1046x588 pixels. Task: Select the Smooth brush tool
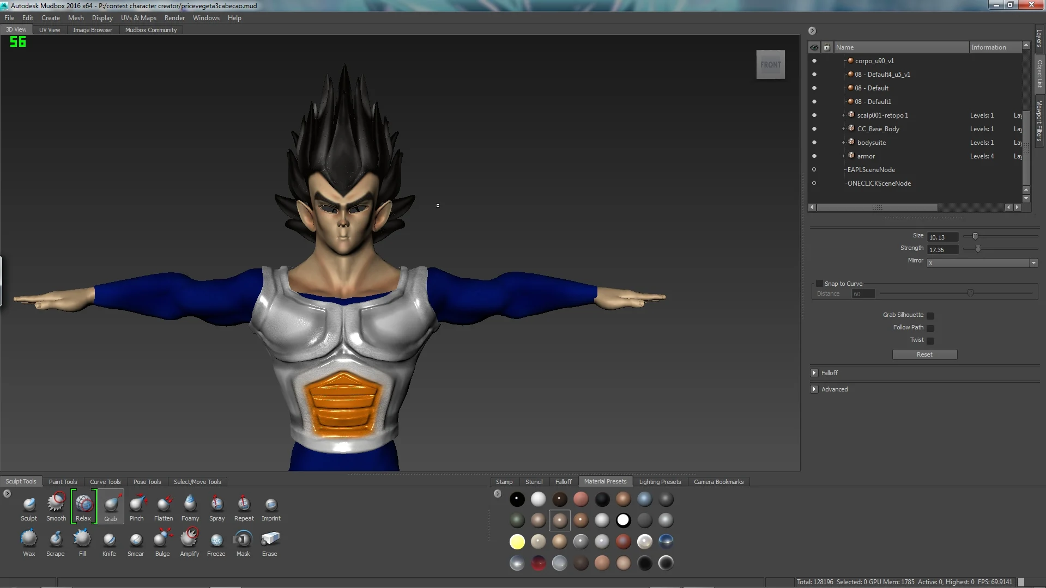56,507
